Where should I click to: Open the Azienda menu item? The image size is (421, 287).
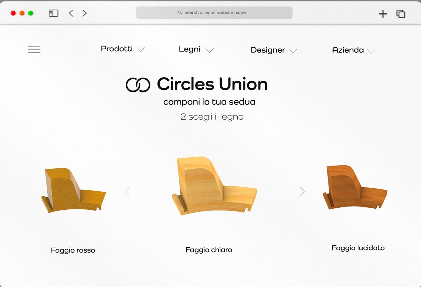[348, 50]
